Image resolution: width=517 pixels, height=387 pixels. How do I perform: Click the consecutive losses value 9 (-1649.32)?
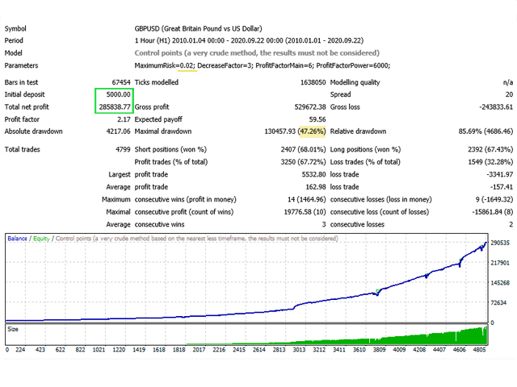(494, 199)
